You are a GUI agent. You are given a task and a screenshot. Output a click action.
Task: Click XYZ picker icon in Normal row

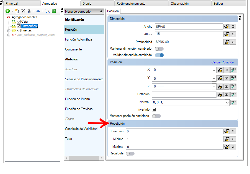(233, 102)
